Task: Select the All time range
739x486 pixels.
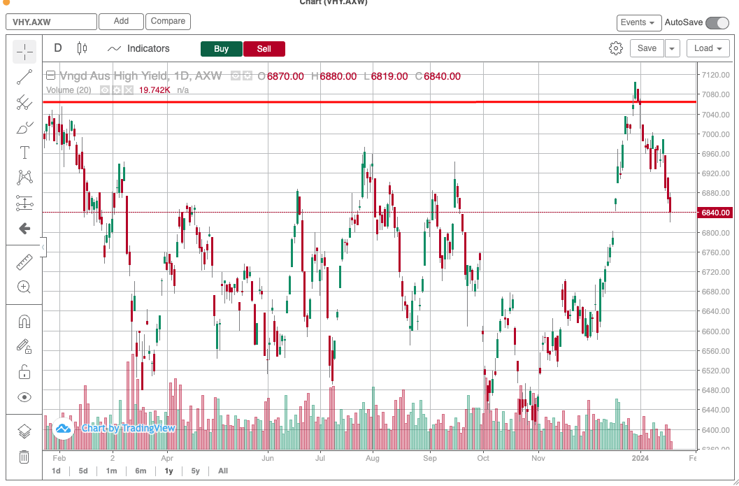Action: click(x=223, y=471)
